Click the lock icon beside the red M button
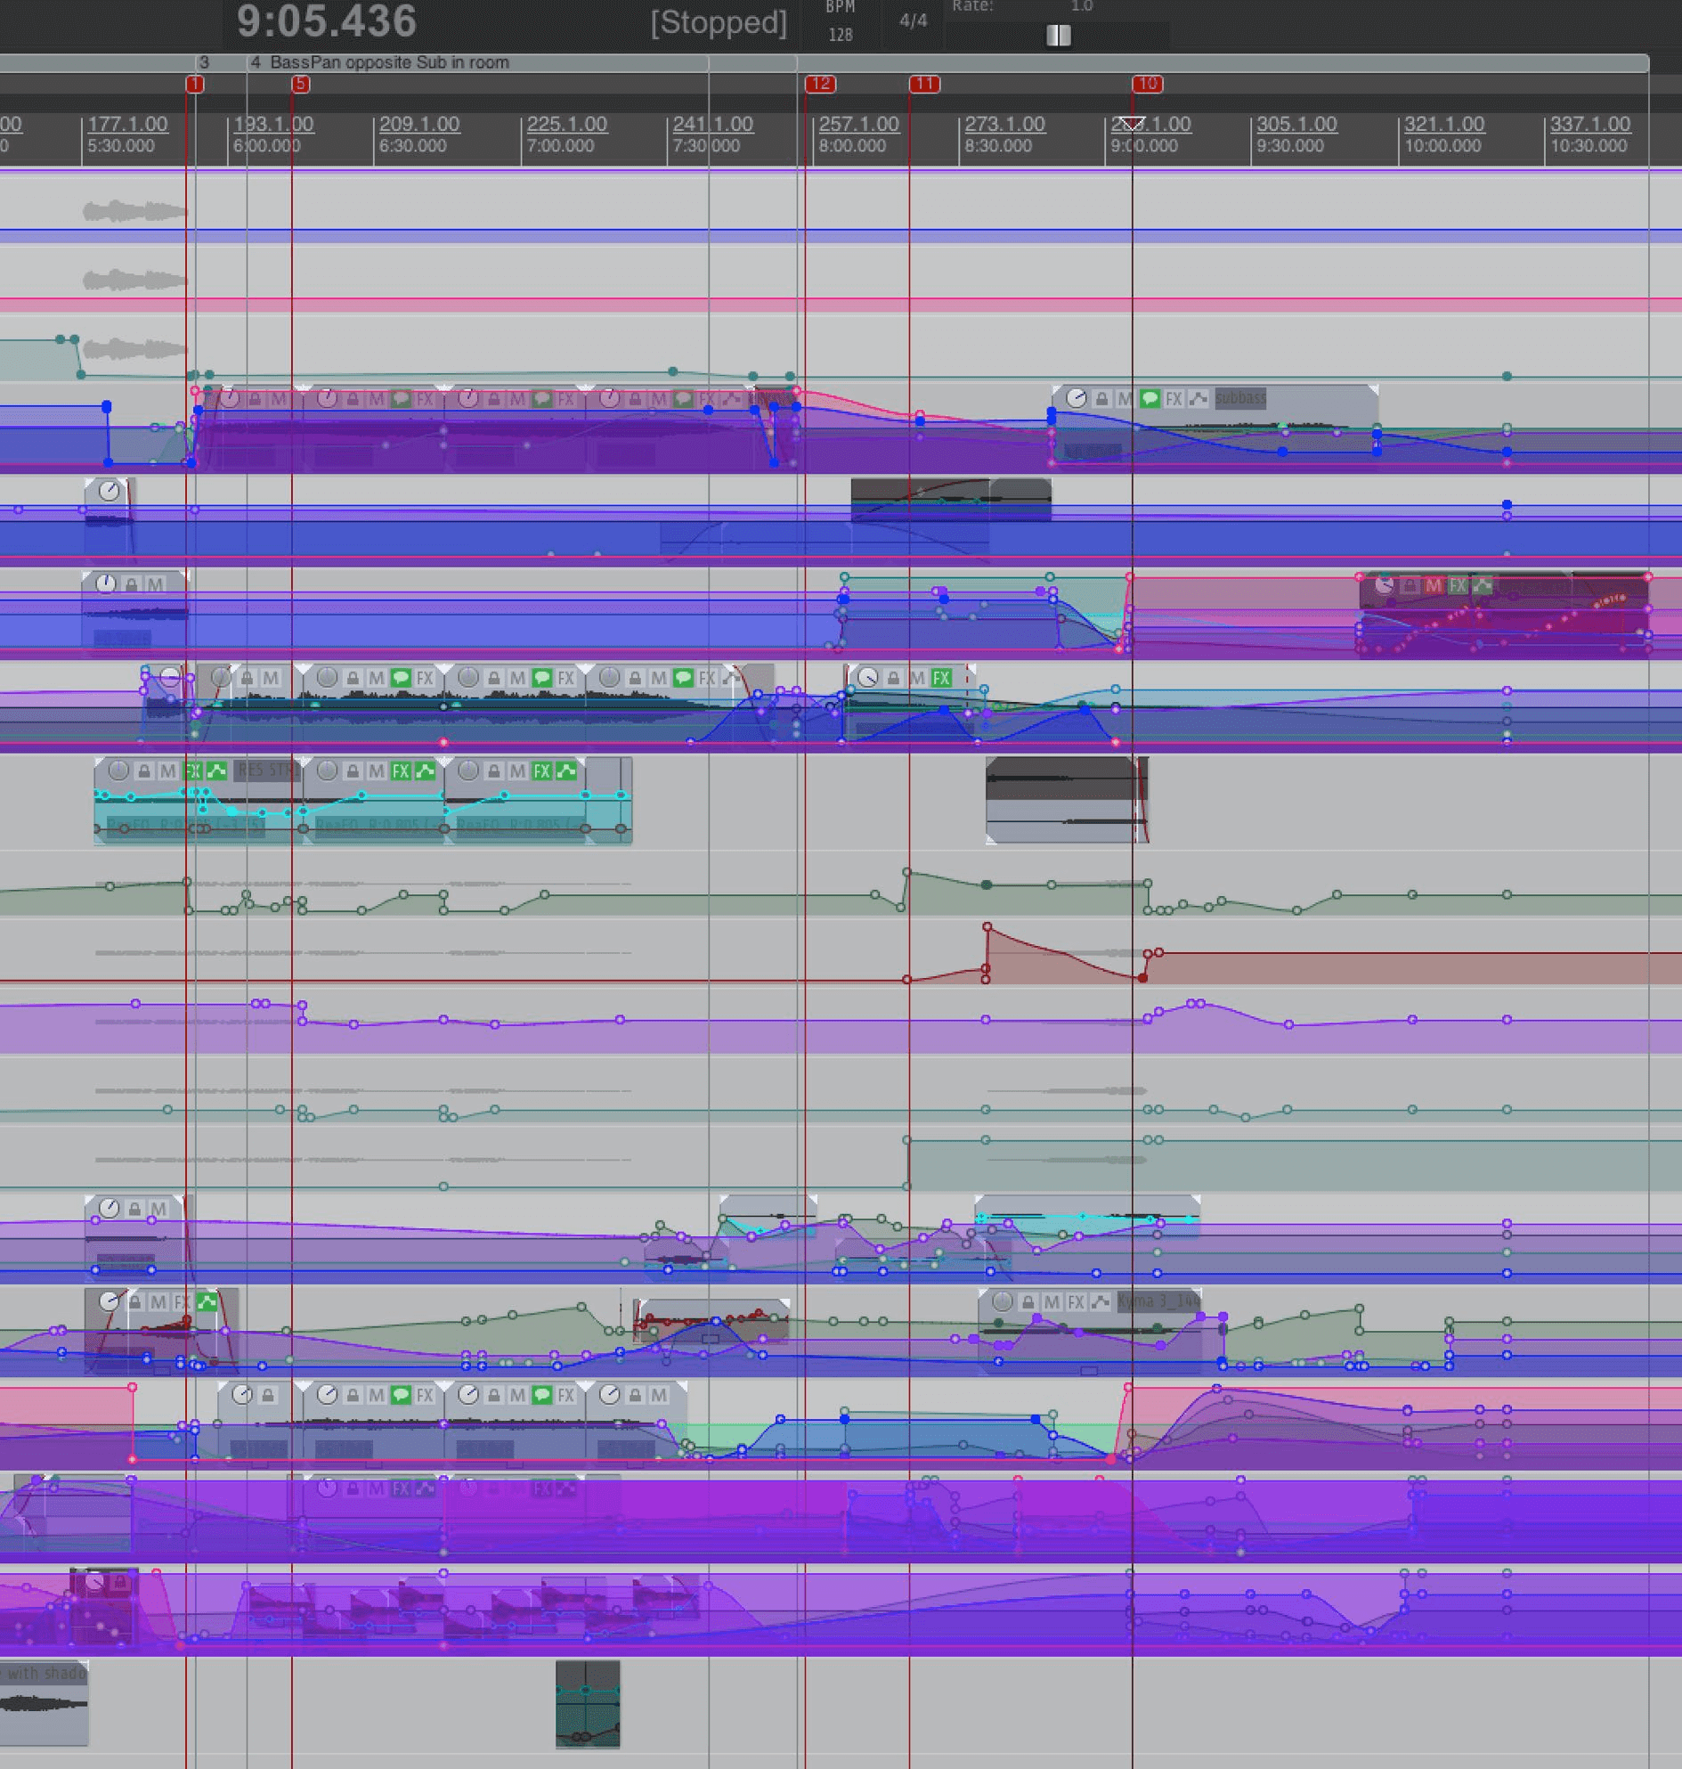The image size is (1682, 1769). pos(1410,586)
